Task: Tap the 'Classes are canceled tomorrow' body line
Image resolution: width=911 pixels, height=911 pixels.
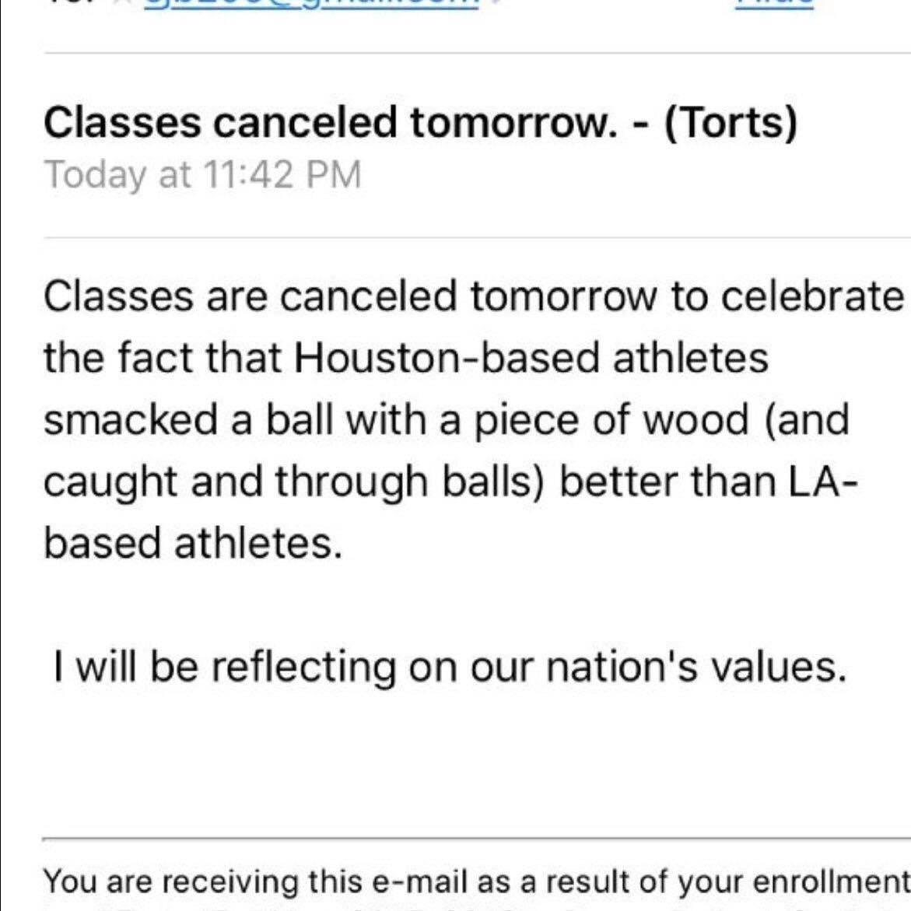Action: pyautogui.click(x=474, y=296)
